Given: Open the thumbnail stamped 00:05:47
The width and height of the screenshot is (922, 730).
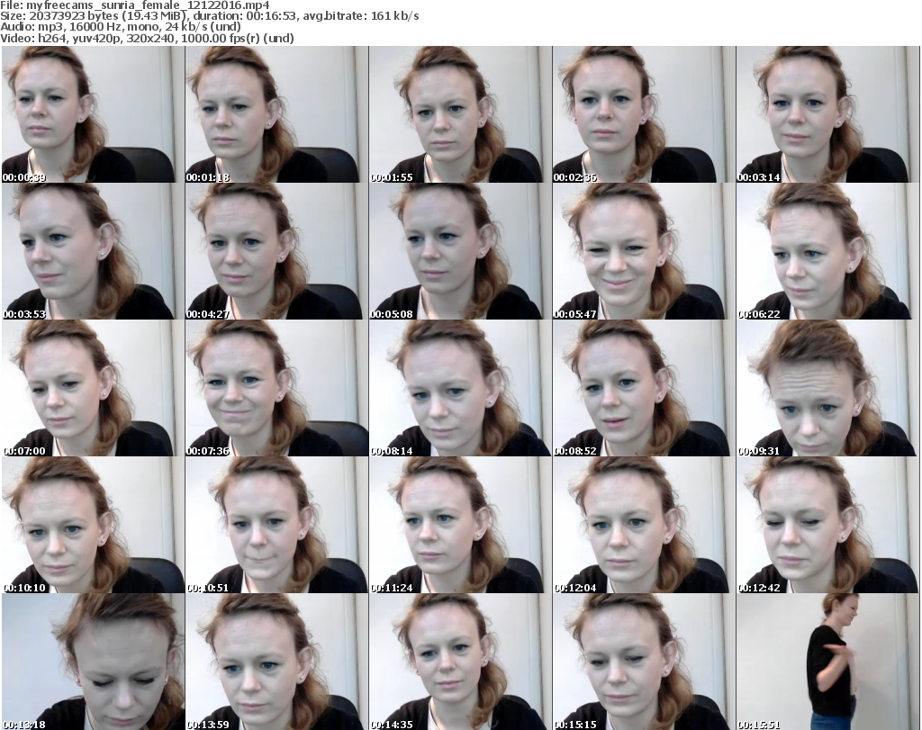Looking at the screenshot, I should pos(643,251).
